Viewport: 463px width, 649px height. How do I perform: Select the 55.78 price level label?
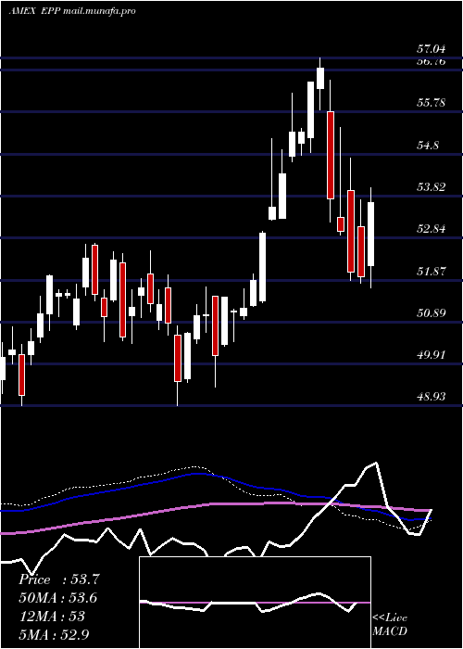pyautogui.click(x=432, y=102)
